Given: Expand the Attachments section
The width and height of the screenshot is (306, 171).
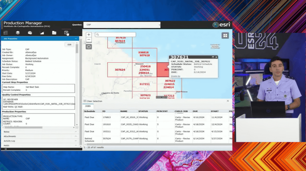Looking at the screenshot, I should tap(40, 136).
